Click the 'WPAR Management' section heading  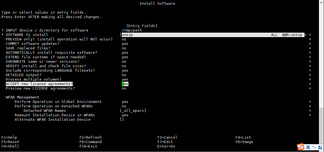coord(22,97)
